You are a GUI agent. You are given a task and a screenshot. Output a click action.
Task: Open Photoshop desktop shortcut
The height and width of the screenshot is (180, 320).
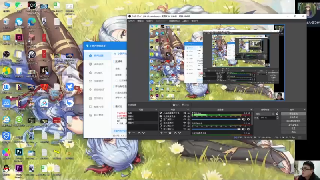(19, 154)
